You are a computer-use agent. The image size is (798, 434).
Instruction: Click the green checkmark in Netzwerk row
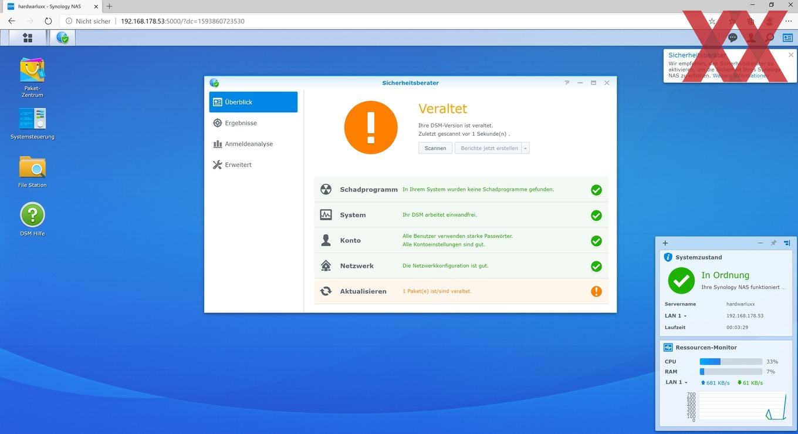[596, 266]
